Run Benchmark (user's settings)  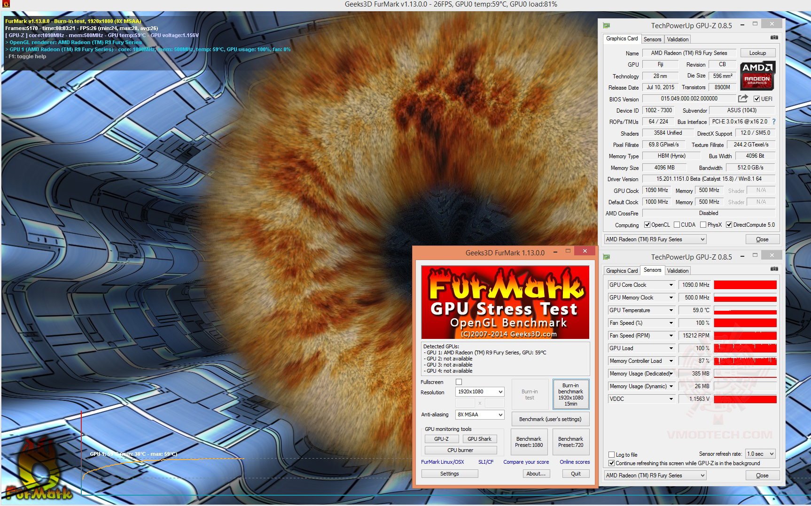(550, 419)
